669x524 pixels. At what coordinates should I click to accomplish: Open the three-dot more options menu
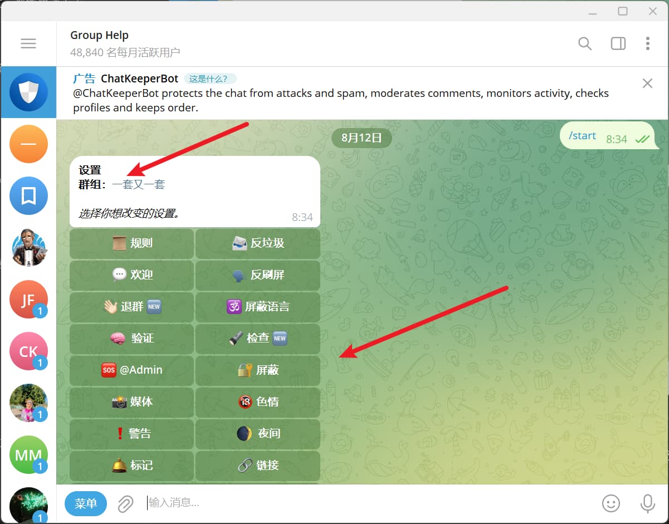pyautogui.click(x=647, y=43)
